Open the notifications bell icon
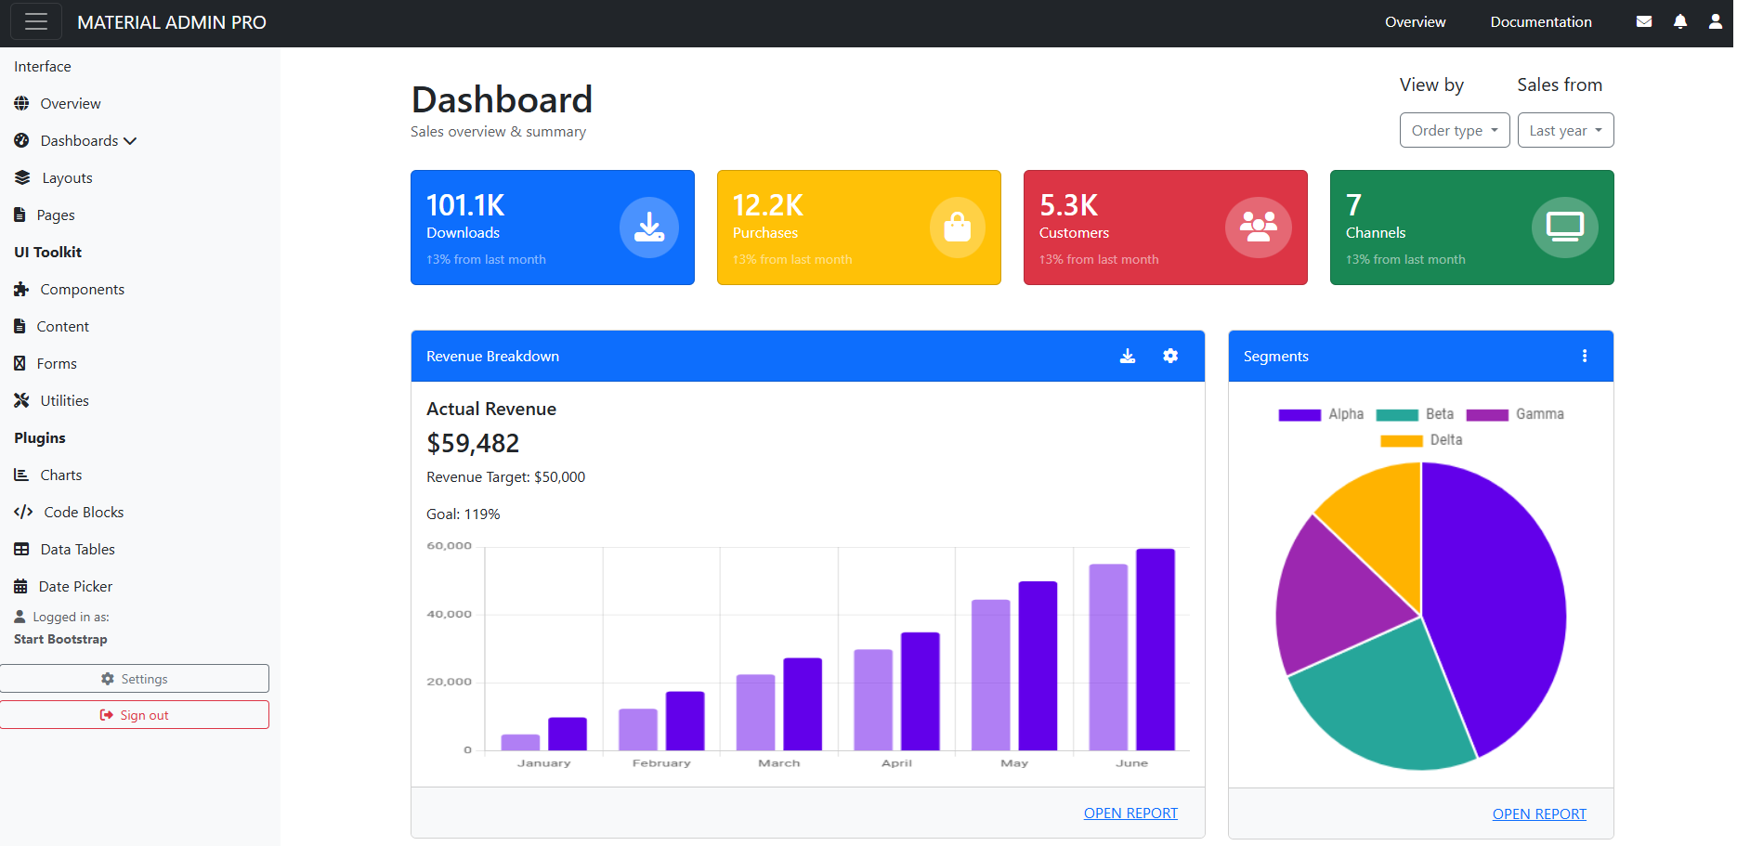 tap(1680, 21)
